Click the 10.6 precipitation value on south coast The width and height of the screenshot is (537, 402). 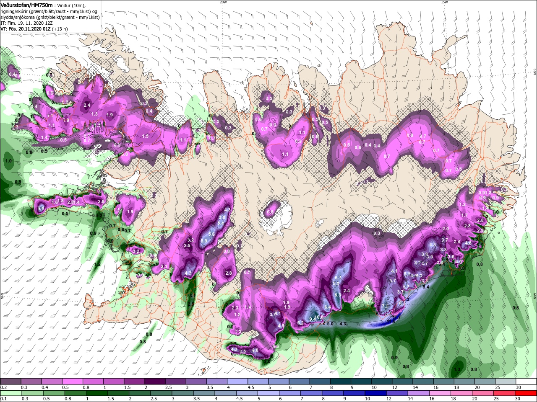click(319, 317)
